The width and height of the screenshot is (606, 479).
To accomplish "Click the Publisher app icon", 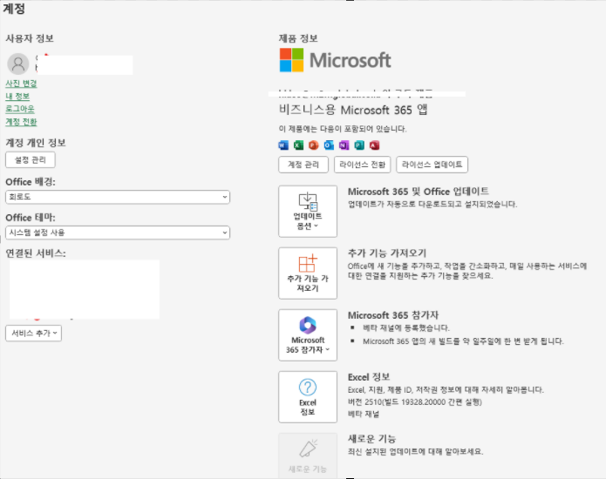I will point(359,145).
